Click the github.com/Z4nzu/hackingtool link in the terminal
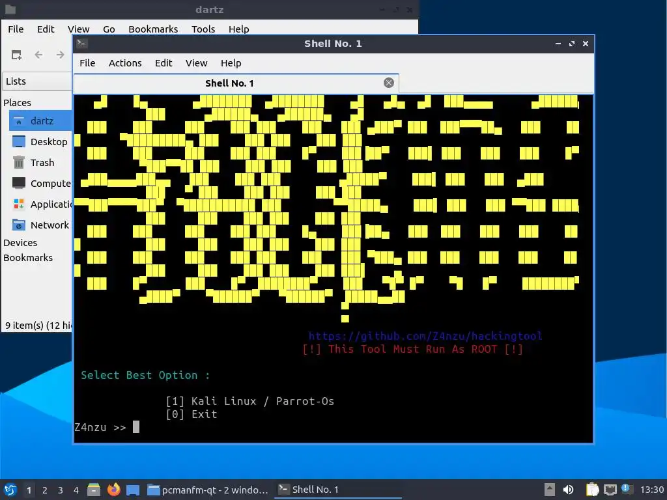The width and height of the screenshot is (667, 500). click(x=425, y=337)
